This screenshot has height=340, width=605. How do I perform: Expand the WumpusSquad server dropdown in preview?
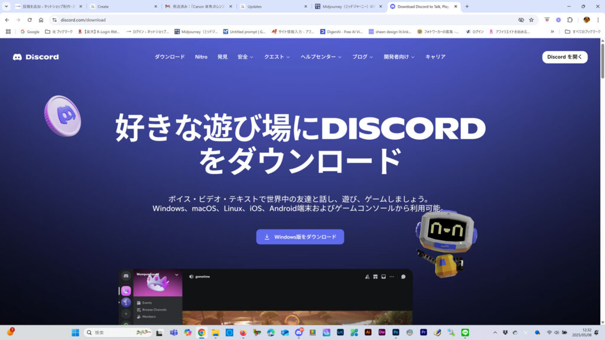(177, 275)
